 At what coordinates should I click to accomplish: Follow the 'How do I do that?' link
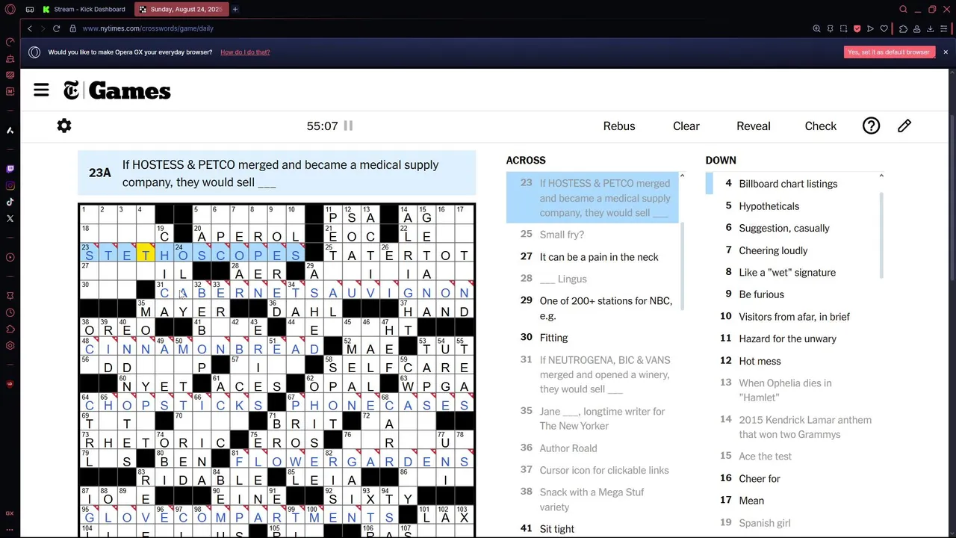(245, 52)
